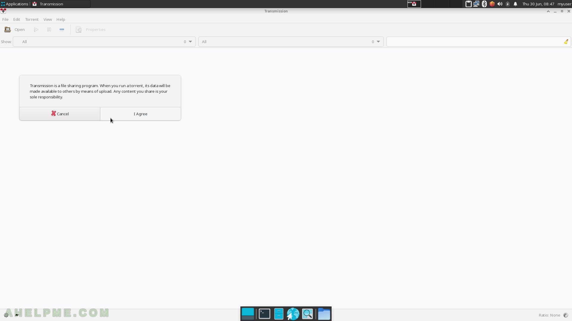Open the Transmission window menu icon in the title bar
This screenshot has width=572, height=321.
pos(3,11)
